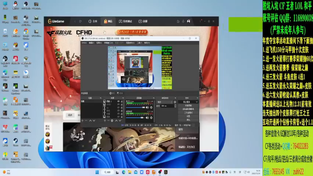This screenshot has height=176, width=313.
Task: Pop out the 控件 dock via header icon
Action: click(x=197, y=98)
